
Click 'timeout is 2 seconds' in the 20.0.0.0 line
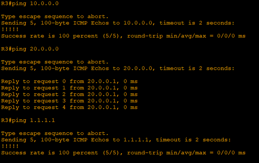(x=197, y=68)
